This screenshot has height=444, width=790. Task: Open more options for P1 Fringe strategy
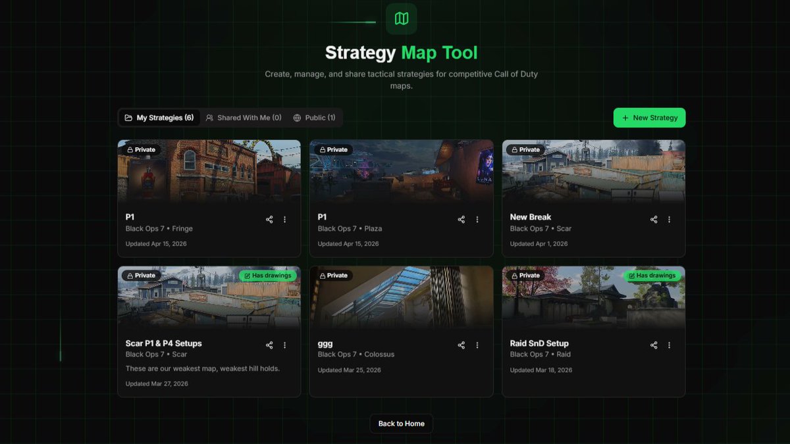tap(285, 219)
